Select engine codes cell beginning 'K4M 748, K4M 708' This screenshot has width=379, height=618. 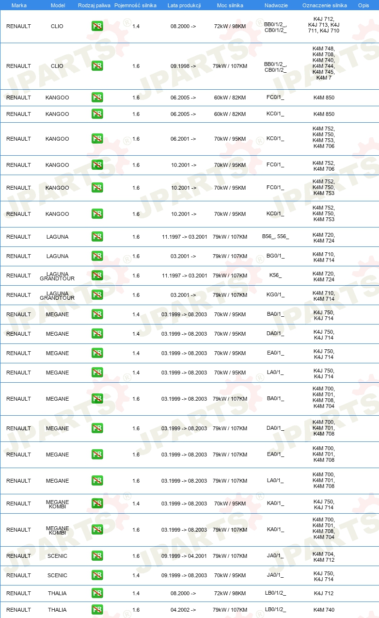pos(324,63)
